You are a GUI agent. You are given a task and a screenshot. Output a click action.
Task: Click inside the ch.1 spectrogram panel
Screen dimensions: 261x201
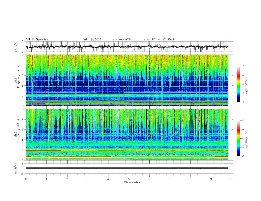[x=127, y=80]
